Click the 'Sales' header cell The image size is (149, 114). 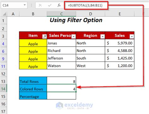click(x=119, y=36)
